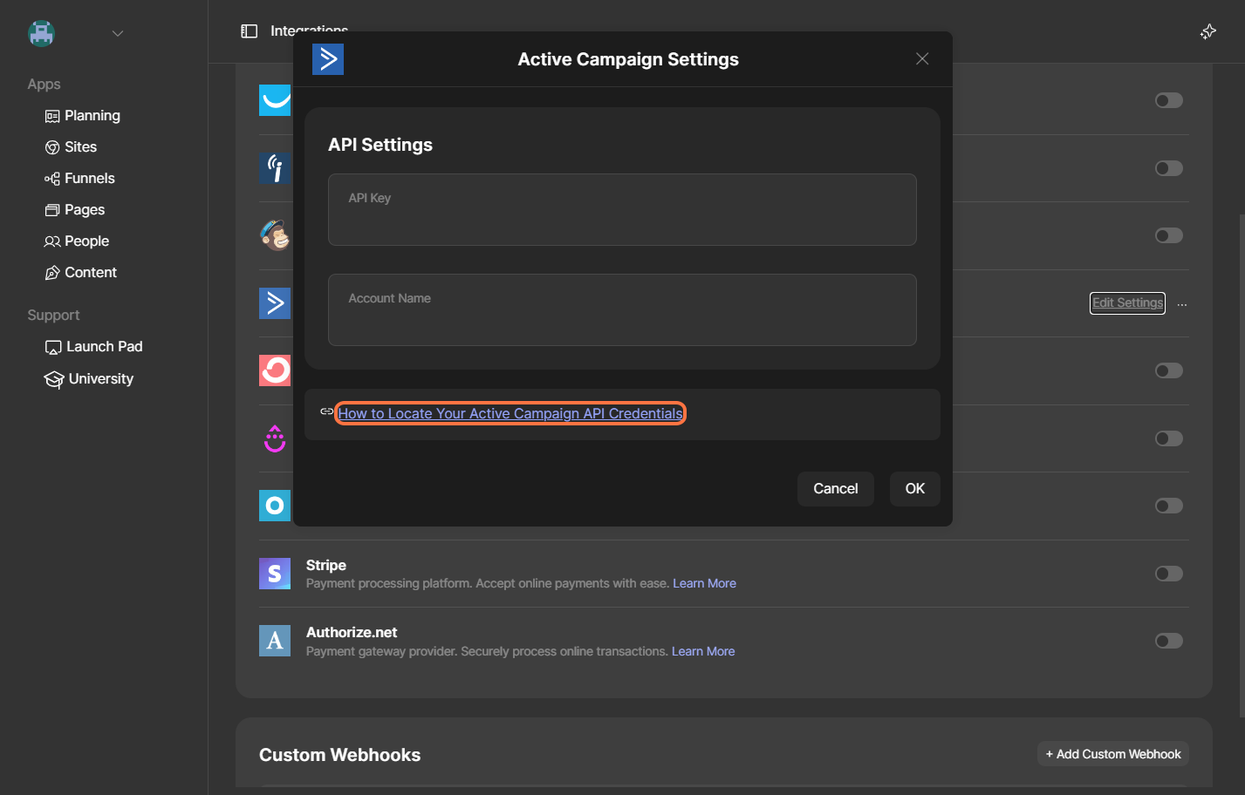Open Learn More link for Stripe
1245x795 pixels.
tap(704, 583)
